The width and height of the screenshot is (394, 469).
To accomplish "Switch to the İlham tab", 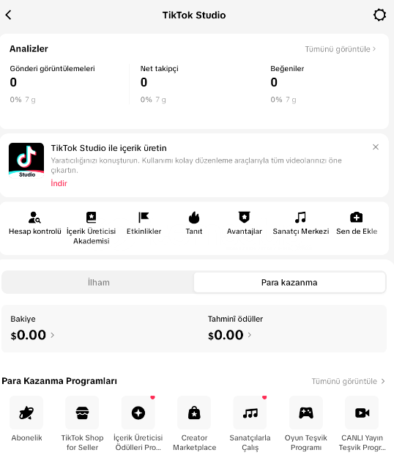I will pos(98,282).
